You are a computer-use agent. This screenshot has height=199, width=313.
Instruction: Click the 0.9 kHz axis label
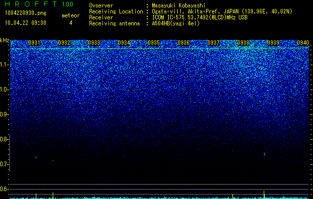[4, 114]
